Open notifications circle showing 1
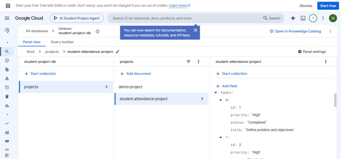The width and height of the screenshot is (341, 159). click(313, 18)
